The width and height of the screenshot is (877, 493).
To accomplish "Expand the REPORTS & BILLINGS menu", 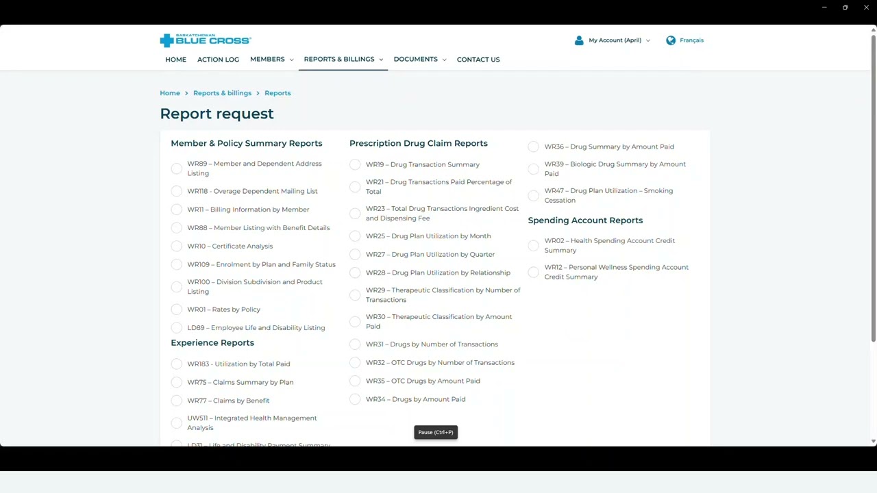I will pyautogui.click(x=343, y=60).
